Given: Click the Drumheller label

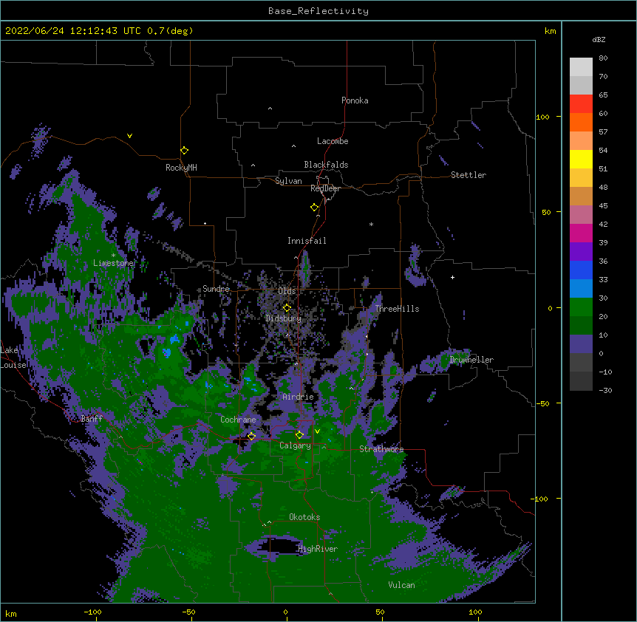Looking at the screenshot, I should pyautogui.click(x=471, y=360).
